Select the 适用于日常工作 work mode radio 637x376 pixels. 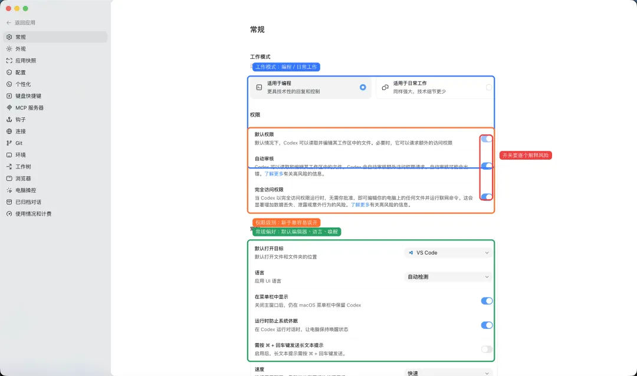[489, 87]
